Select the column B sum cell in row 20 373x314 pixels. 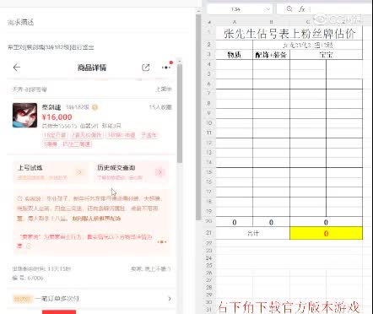271,222
